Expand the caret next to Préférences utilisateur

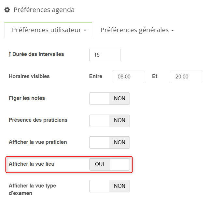85,31
